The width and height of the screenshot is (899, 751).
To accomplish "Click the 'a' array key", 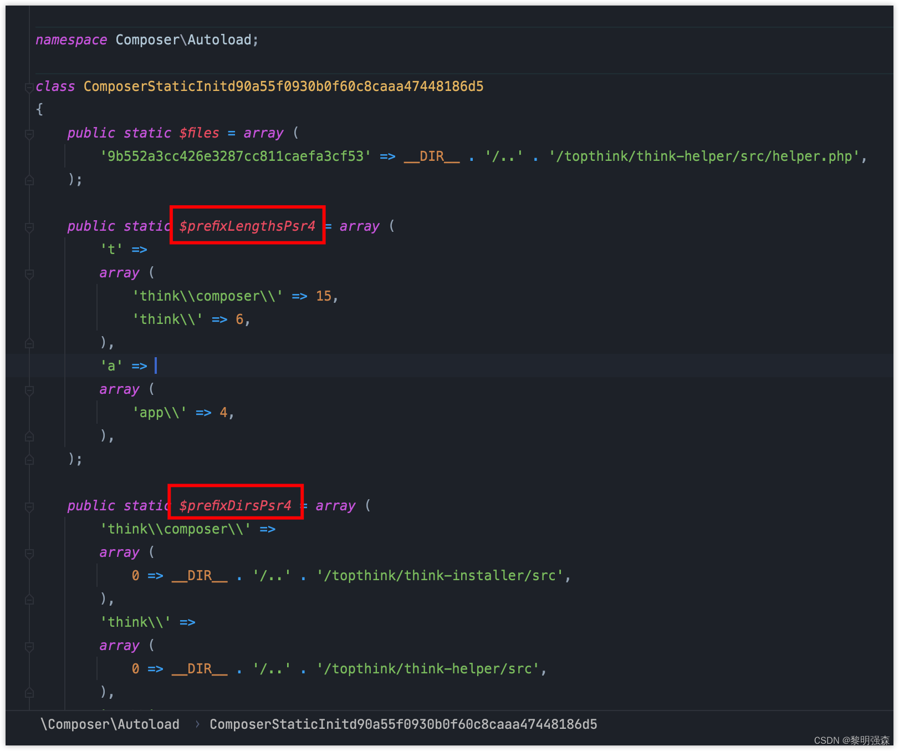I will coord(111,366).
